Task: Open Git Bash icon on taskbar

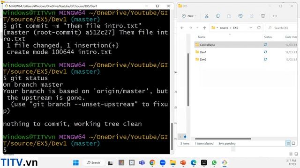Action: click(x=225, y=163)
